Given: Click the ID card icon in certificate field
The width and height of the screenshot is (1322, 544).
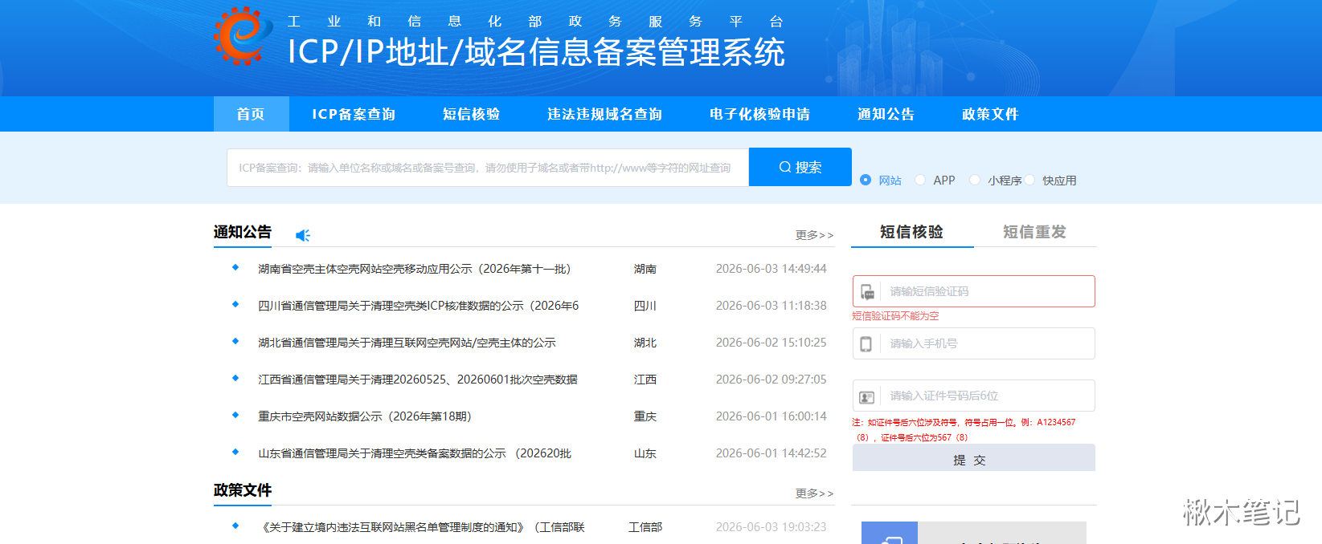Looking at the screenshot, I should click(867, 396).
